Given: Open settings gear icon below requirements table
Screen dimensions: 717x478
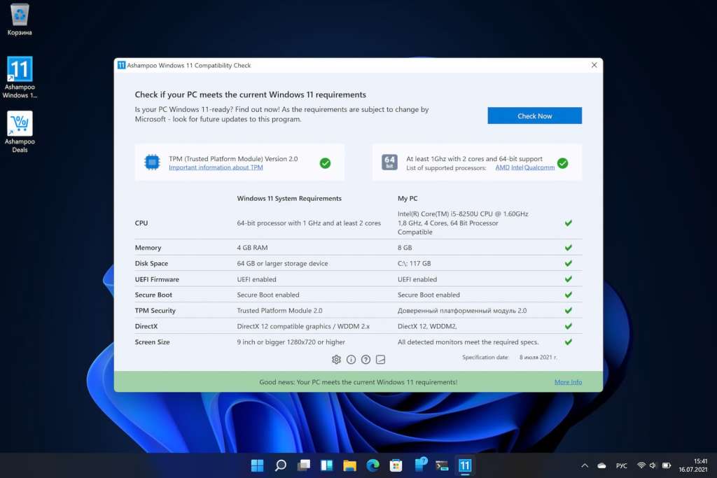Looking at the screenshot, I should (x=336, y=360).
